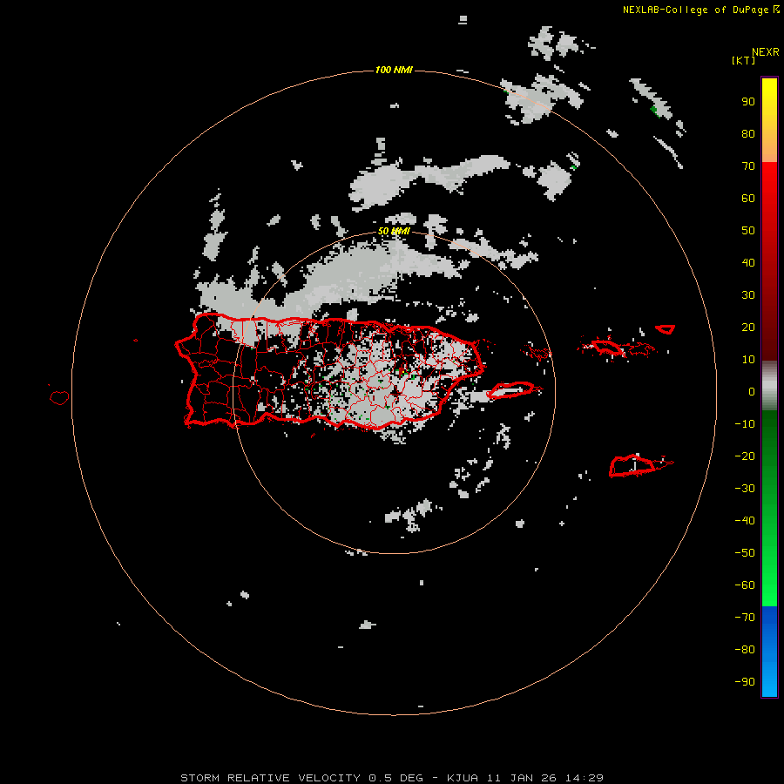Viewport: 784px width, 784px height.
Task: Click the 'NEXLAB-College of DuPage' credit text
Action: tap(695, 10)
